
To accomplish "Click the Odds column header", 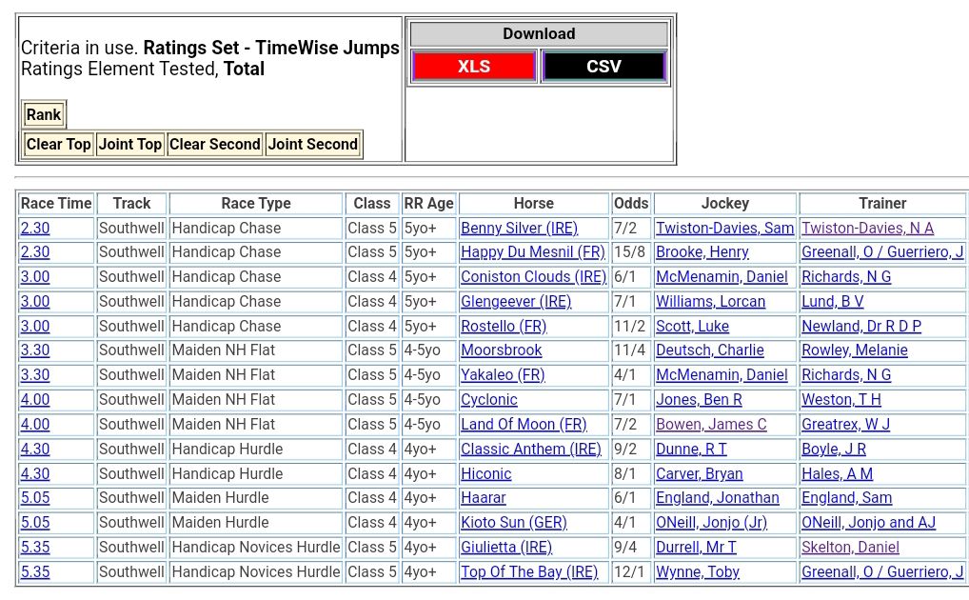I will coord(631,204).
